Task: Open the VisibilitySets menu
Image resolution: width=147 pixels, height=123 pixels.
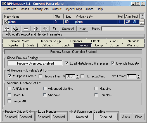Action: pyautogui.click(x=40, y=9)
